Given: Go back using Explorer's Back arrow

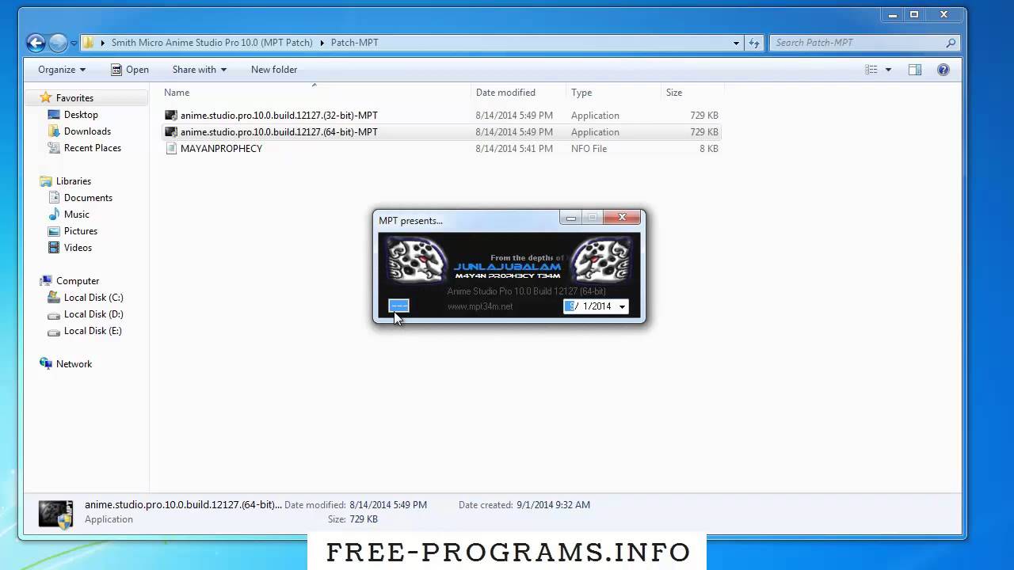Looking at the screenshot, I should tap(36, 43).
